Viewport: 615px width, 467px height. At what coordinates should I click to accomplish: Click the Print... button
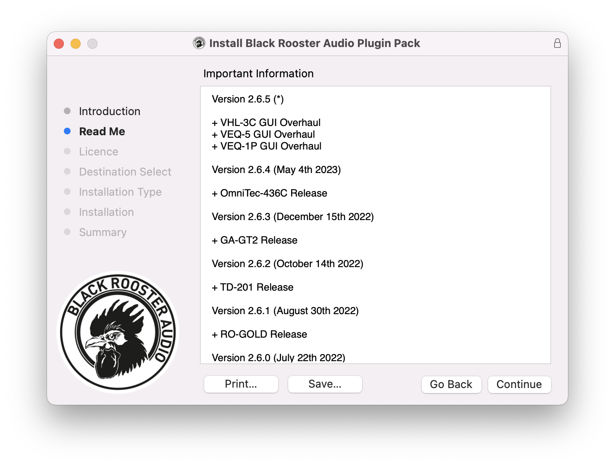coord(241,384)
